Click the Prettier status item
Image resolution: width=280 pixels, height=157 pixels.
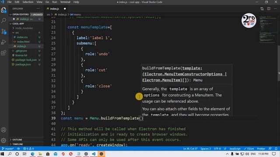click(x=261, y=149)
